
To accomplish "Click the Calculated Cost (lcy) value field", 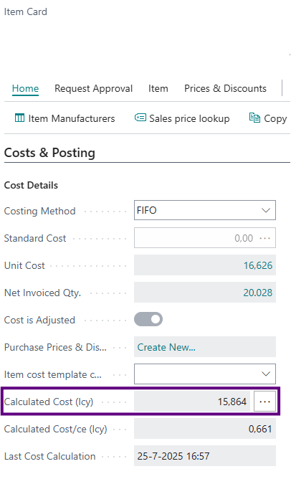I will pos(192,402).
